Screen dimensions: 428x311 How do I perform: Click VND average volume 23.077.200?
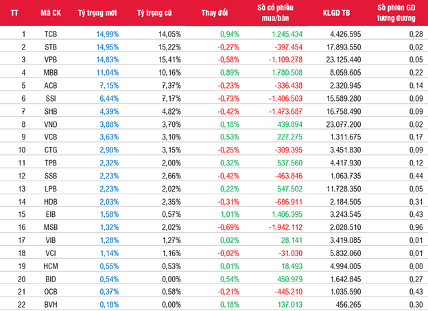pos(344,125)
